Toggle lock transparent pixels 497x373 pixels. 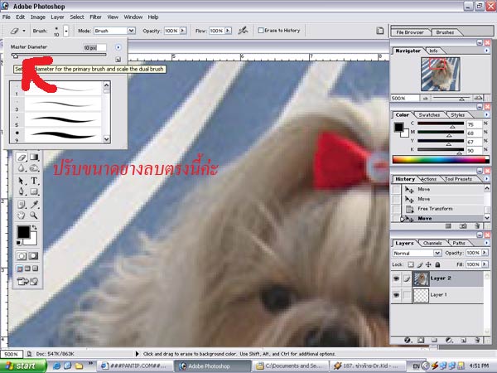coord(411,264)
